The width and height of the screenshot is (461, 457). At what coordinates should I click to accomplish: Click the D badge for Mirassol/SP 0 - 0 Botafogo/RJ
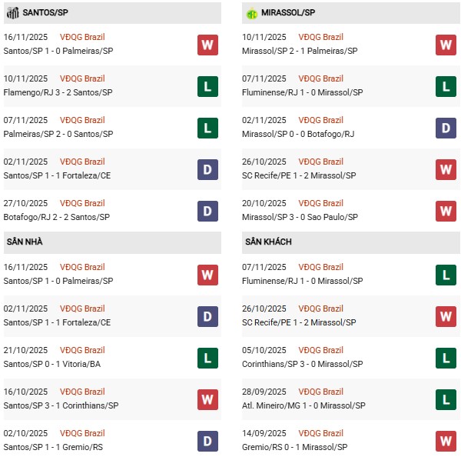[446, 128]
